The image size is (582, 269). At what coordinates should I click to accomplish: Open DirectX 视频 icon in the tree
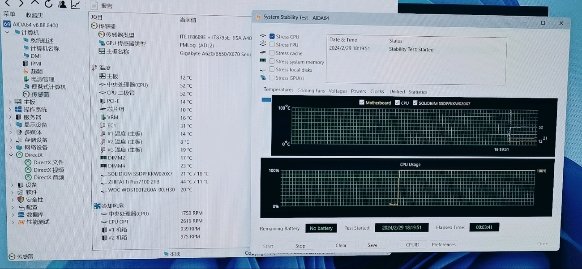tap(28, 170)
